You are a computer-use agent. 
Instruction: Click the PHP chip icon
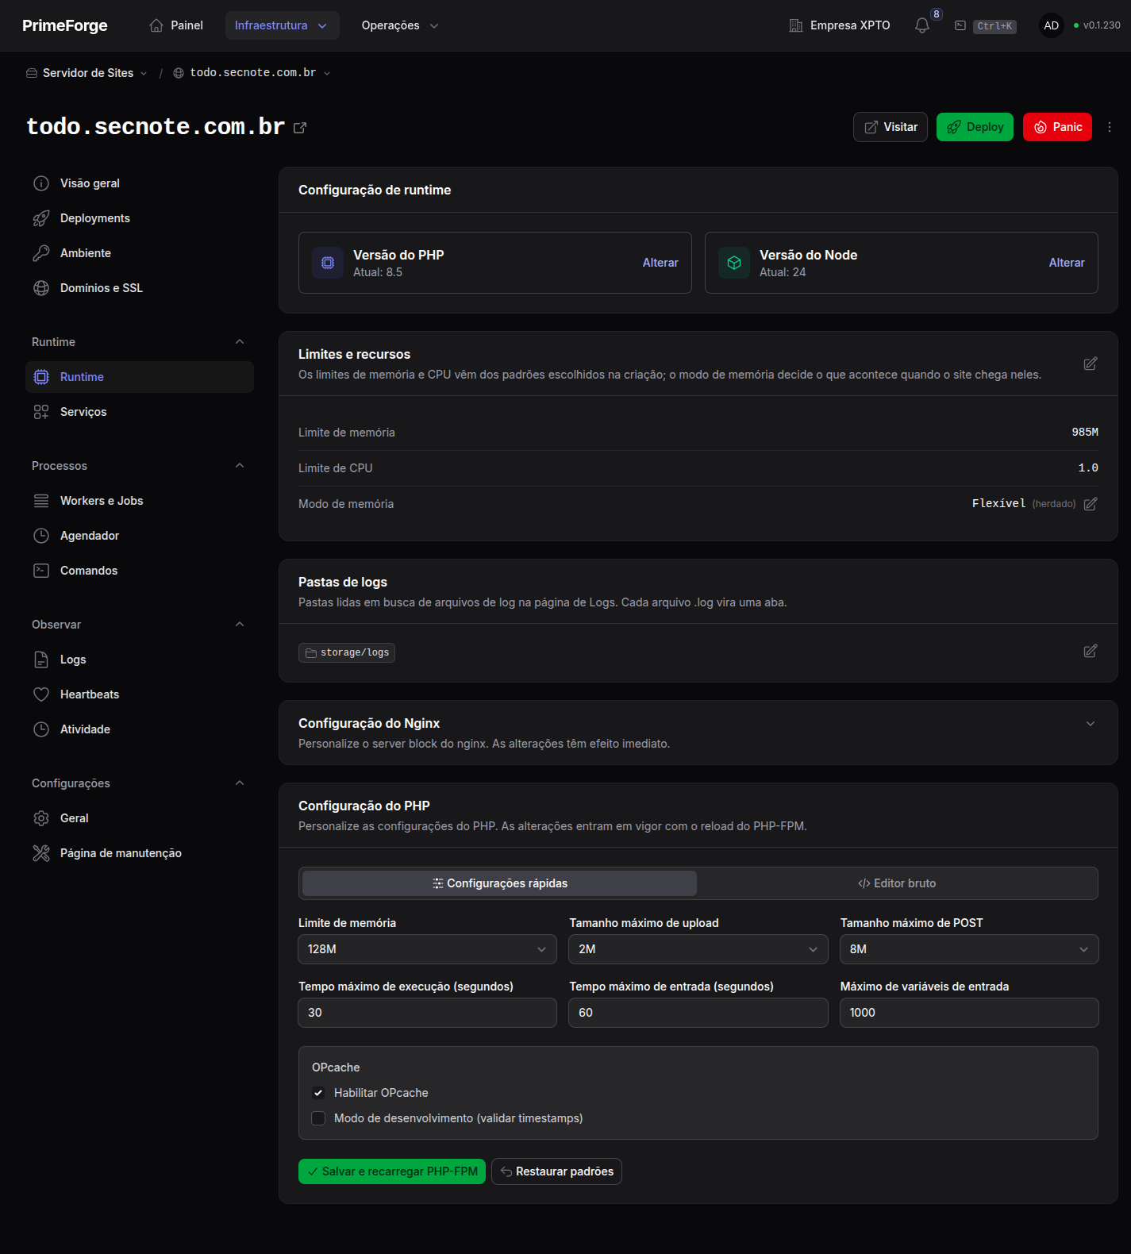pyautogui.click(x=328, y=263)
